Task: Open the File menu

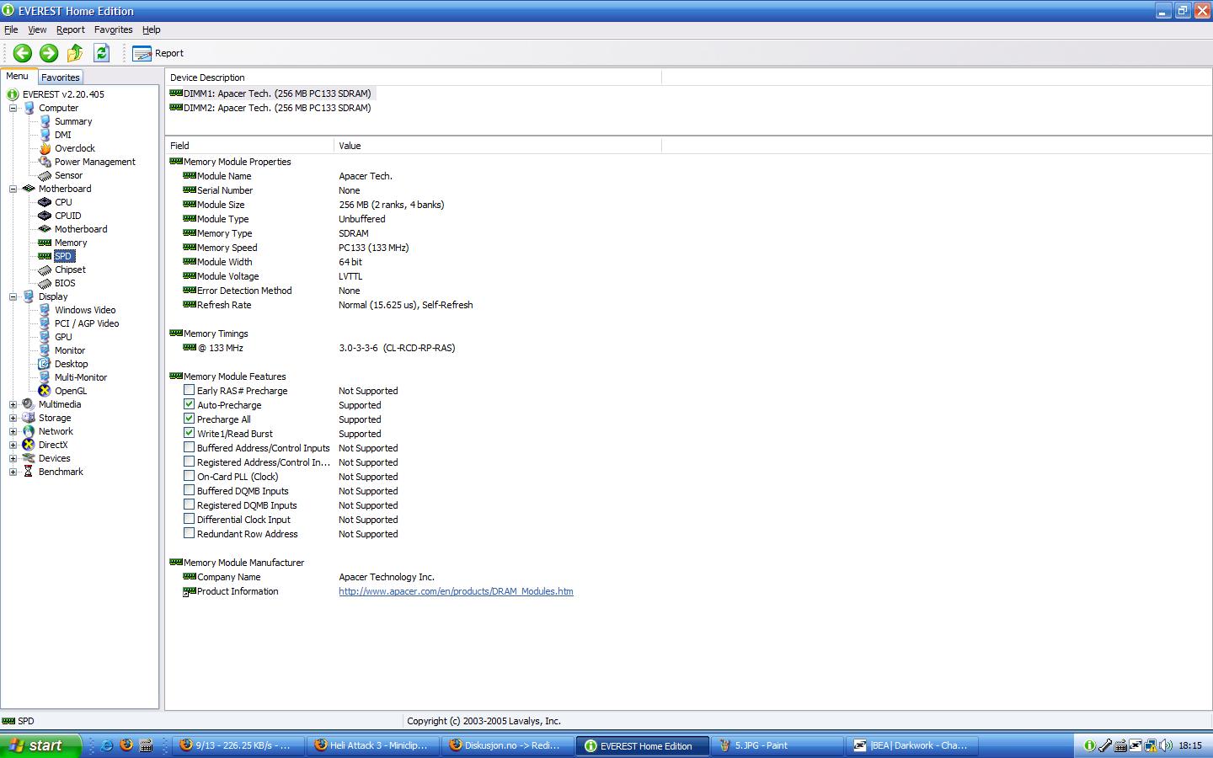Action: pyautogui.click(x=11, y=29)
